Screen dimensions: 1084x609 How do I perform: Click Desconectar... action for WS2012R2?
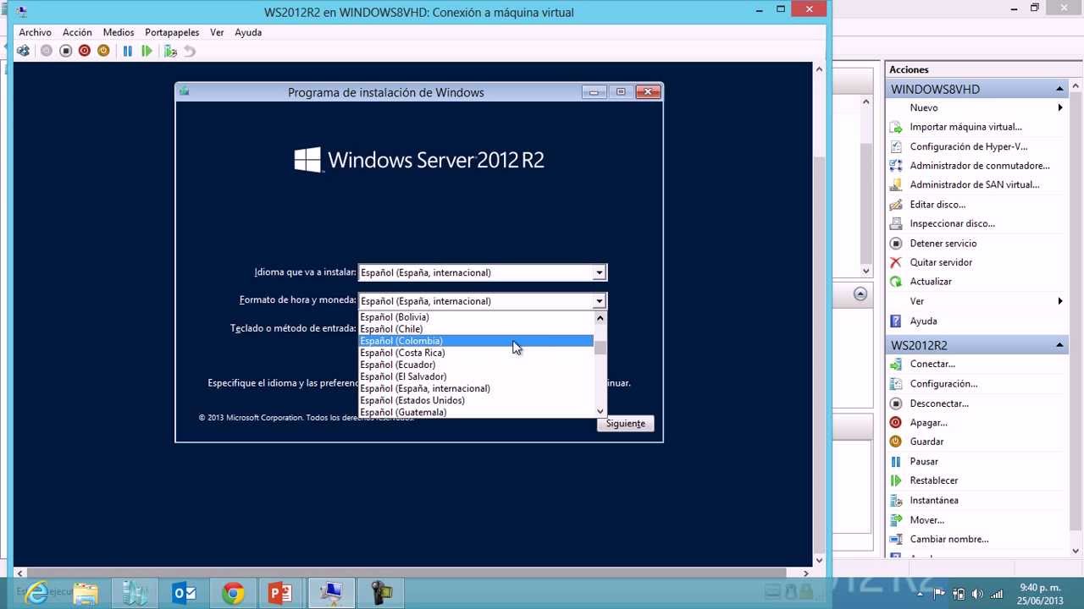(939, 403)
